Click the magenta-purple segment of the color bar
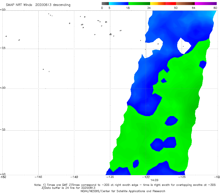 point(206,4)
